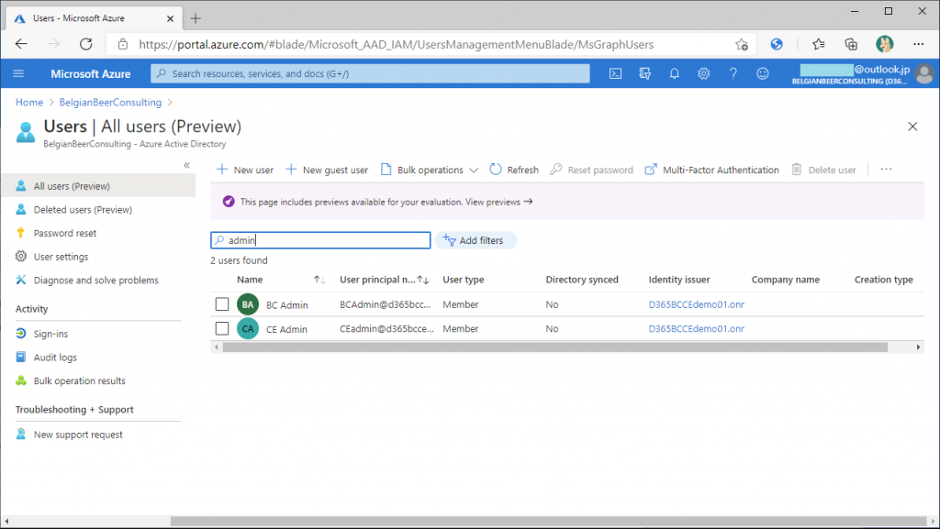This screenshot has width=940, height=529.
Task: Open more toolbar commands ellipsis
Action: pos(886,170)
